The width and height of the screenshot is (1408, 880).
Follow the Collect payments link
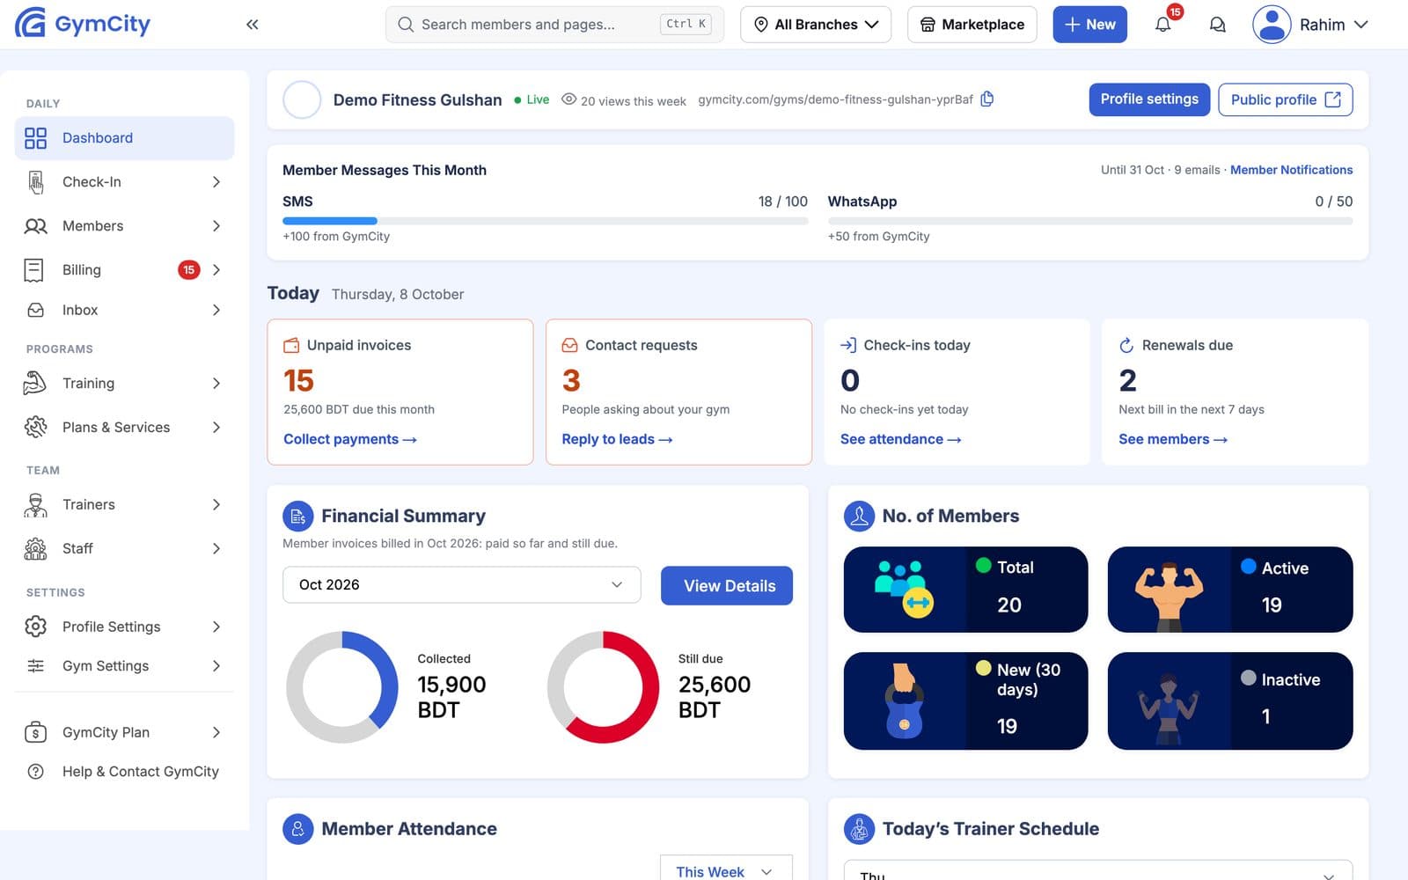(x=350, y=439)
